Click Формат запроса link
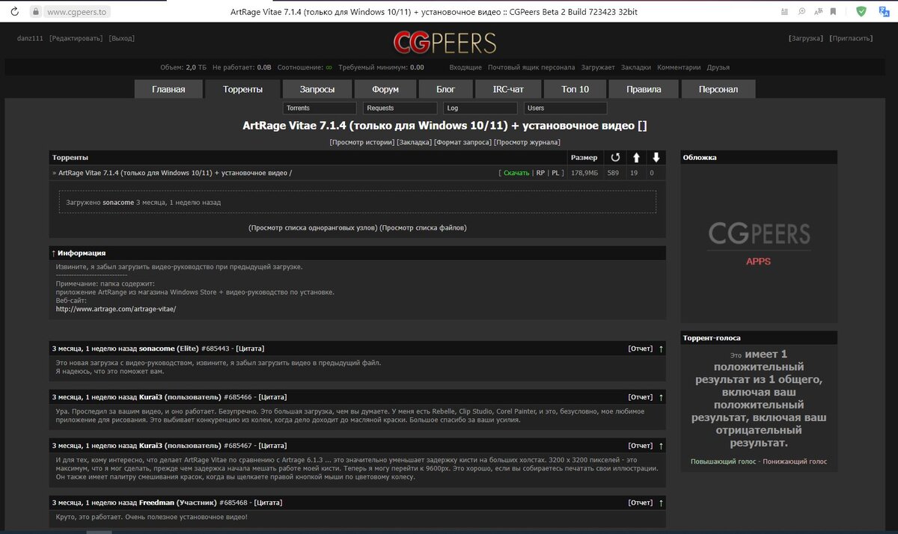Screen dimensions: 898x534 click(462, 142)
